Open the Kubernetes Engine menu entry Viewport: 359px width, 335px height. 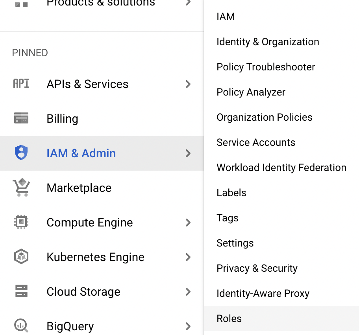click(x=102, y=257)
